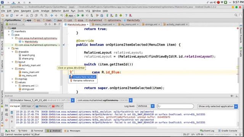This screenshot has height=137, width=244.
Task: Open the Event Log button
Action: 207,131
